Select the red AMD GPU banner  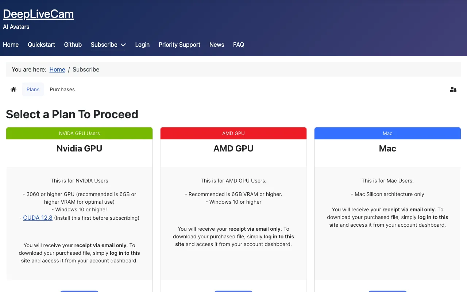pos(233,133)
